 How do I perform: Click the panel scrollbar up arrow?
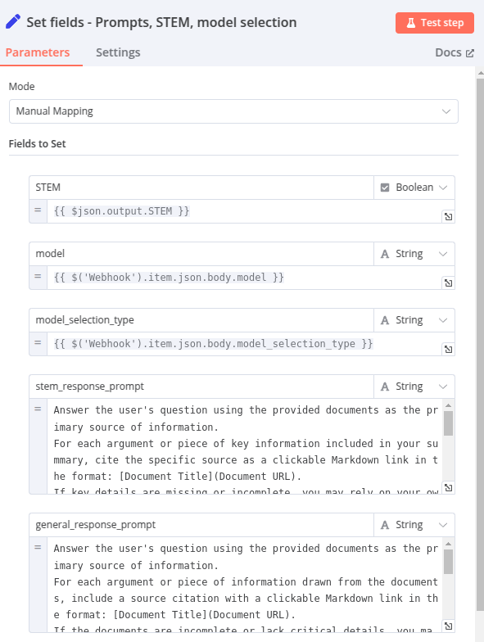(481, 73)
